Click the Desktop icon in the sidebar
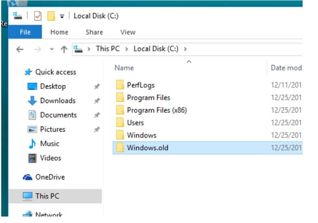 32,86
